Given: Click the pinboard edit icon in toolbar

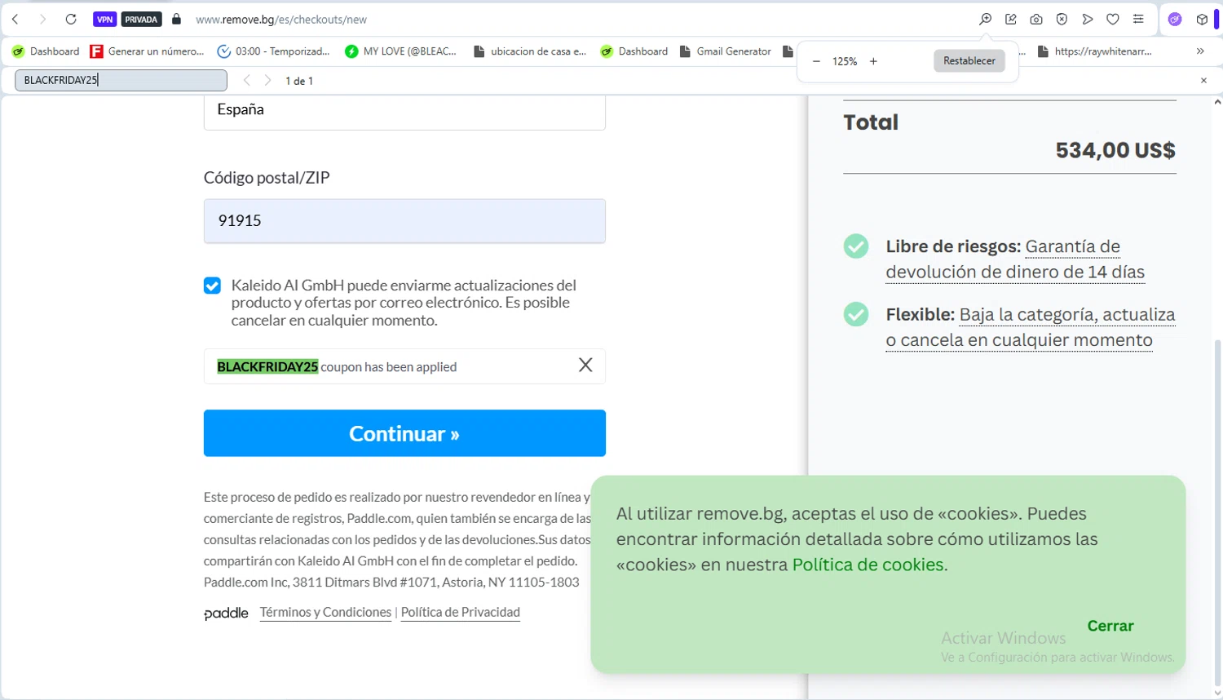Looking at the screenshot, I should [x=1011, y=20].
